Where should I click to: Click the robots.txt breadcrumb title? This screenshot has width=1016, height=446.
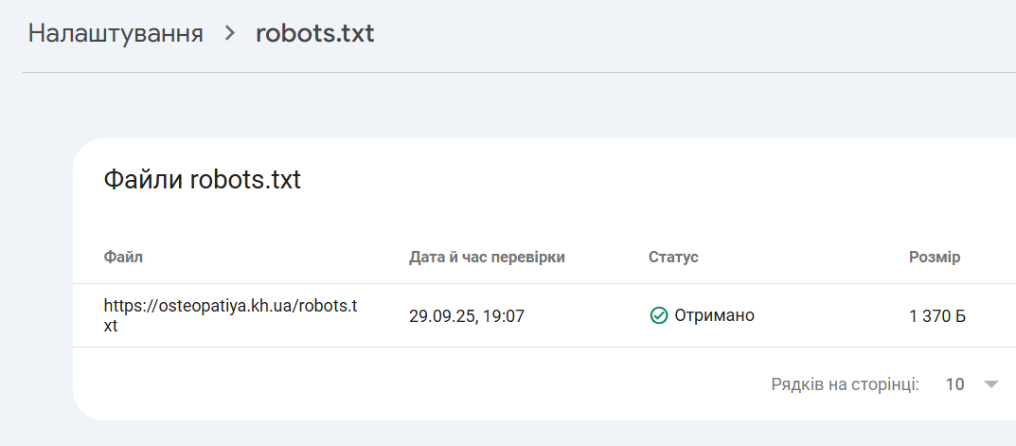click(x=314, y=34)
